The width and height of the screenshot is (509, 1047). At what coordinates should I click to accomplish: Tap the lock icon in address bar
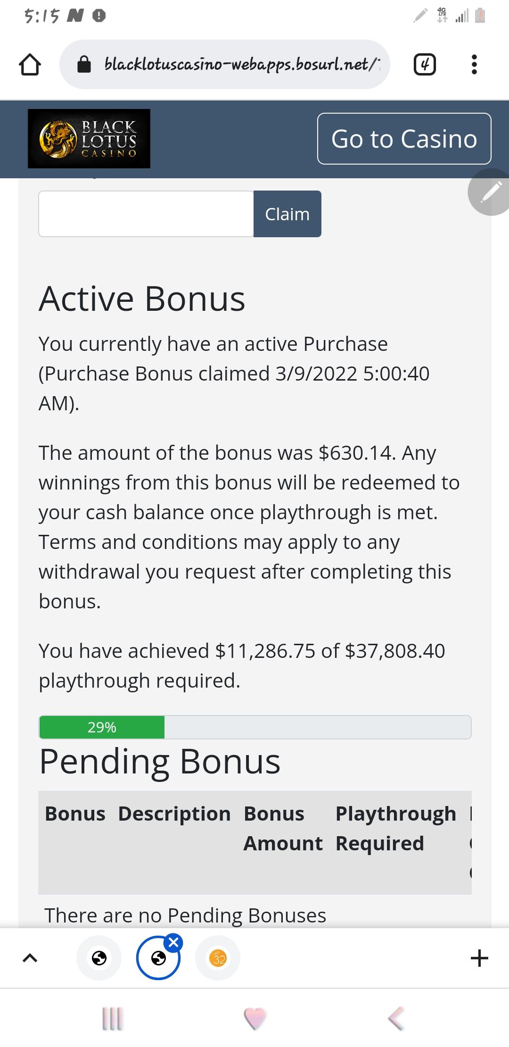(x=84, y=65)
